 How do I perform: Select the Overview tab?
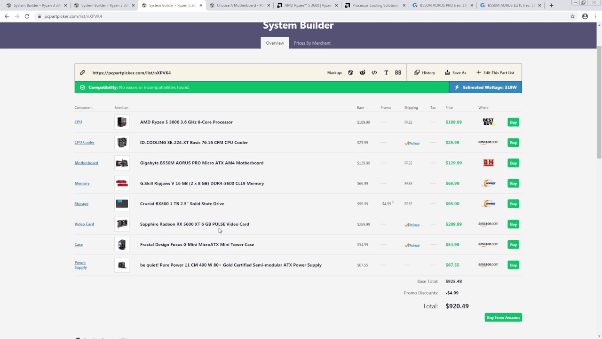[x=275, y=43]
